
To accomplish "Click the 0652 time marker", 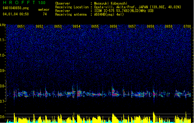I will tap(39, 26).
